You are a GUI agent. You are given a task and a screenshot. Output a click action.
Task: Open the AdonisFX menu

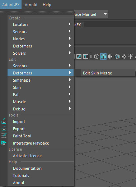[11, 5]
